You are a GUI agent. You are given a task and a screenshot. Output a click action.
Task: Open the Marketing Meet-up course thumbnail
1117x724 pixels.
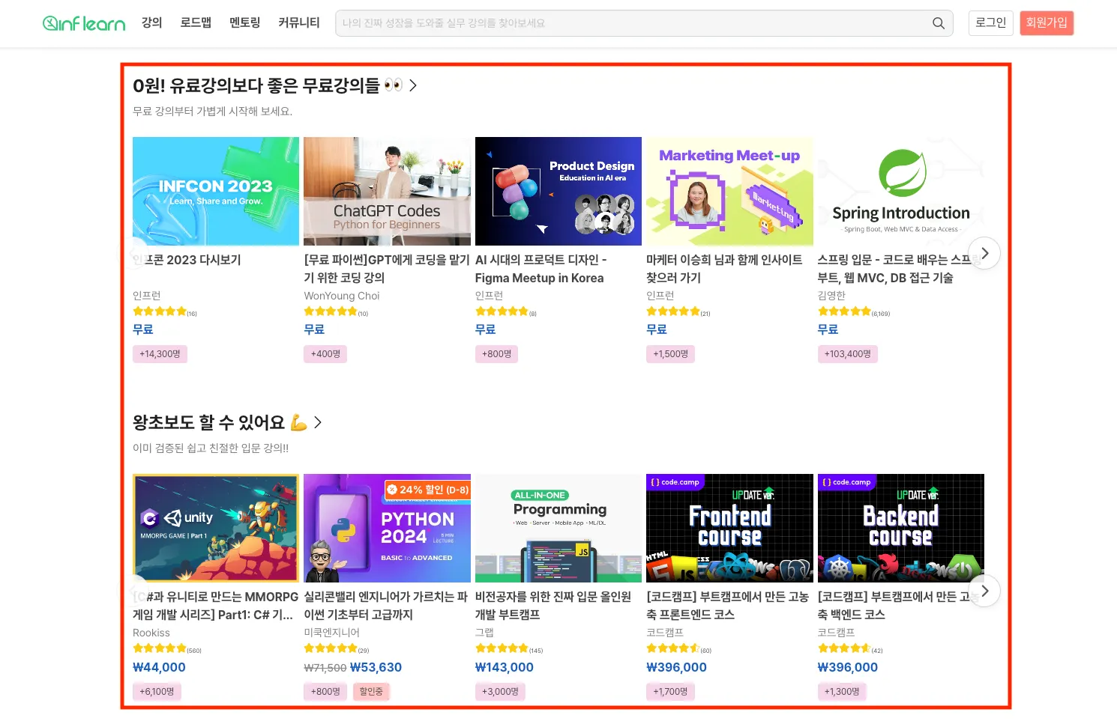pos(729,191)
